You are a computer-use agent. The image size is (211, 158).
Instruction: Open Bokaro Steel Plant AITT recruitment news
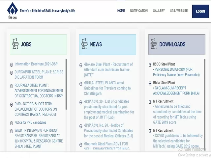[x=108, y=69]
